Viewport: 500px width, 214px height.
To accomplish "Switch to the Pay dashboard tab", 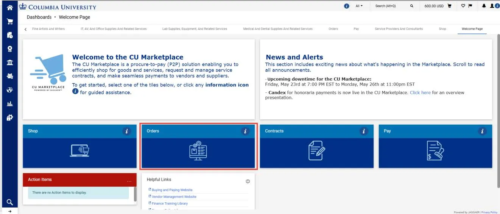I will [356, 29].
